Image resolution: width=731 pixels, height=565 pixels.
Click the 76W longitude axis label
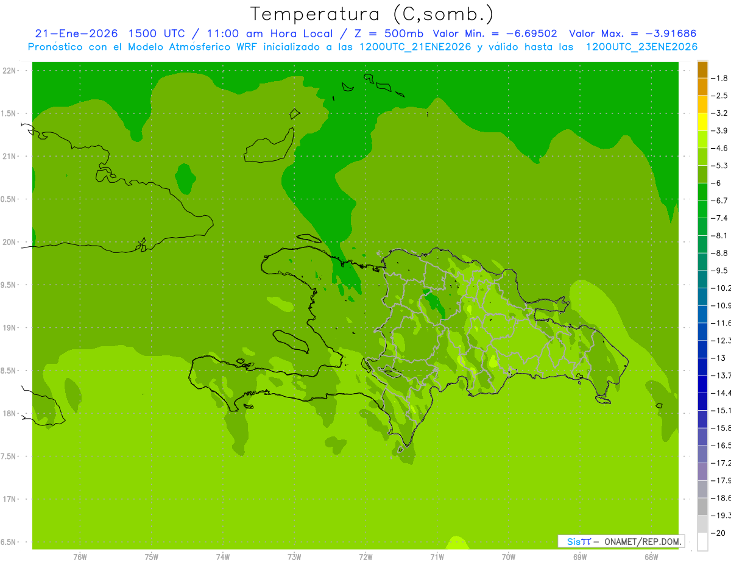pos(80,558)
